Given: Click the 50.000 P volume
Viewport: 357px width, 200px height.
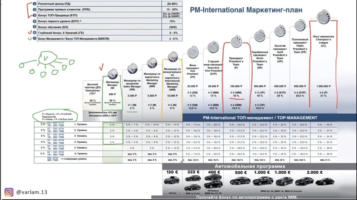Looking at the screenshot, I should [x=213, y=86].
